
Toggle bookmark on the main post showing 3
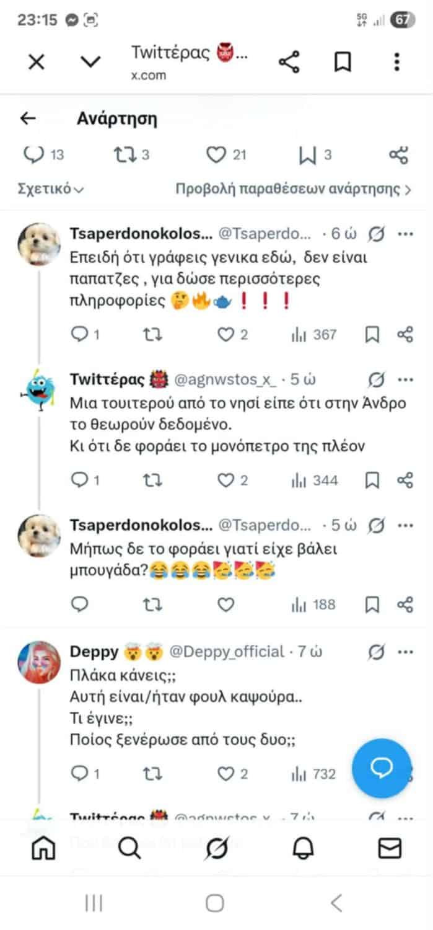(315, 156)
